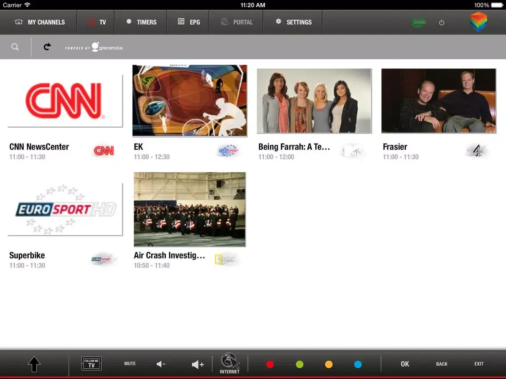Open the Eurosport HD logo thumbnail
506x379 pixels.
pos(65,210)
